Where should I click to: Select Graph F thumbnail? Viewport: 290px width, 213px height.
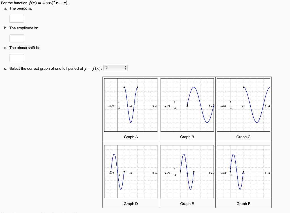tap(244, 172)
